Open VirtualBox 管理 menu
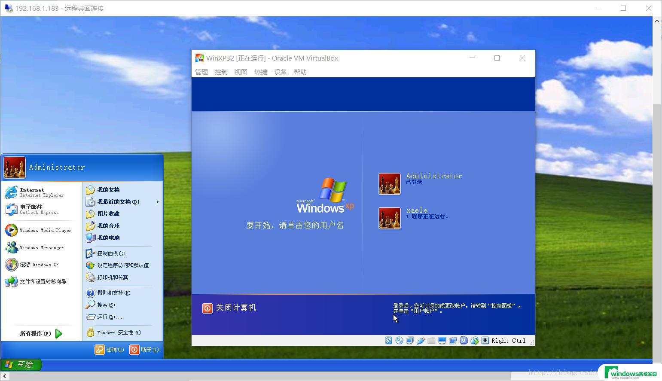Viewport: 662px width, 381px height. point(201,72)
